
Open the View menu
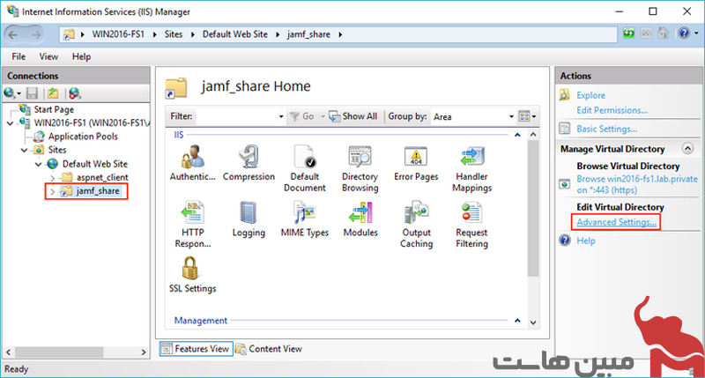click(48, 56)
